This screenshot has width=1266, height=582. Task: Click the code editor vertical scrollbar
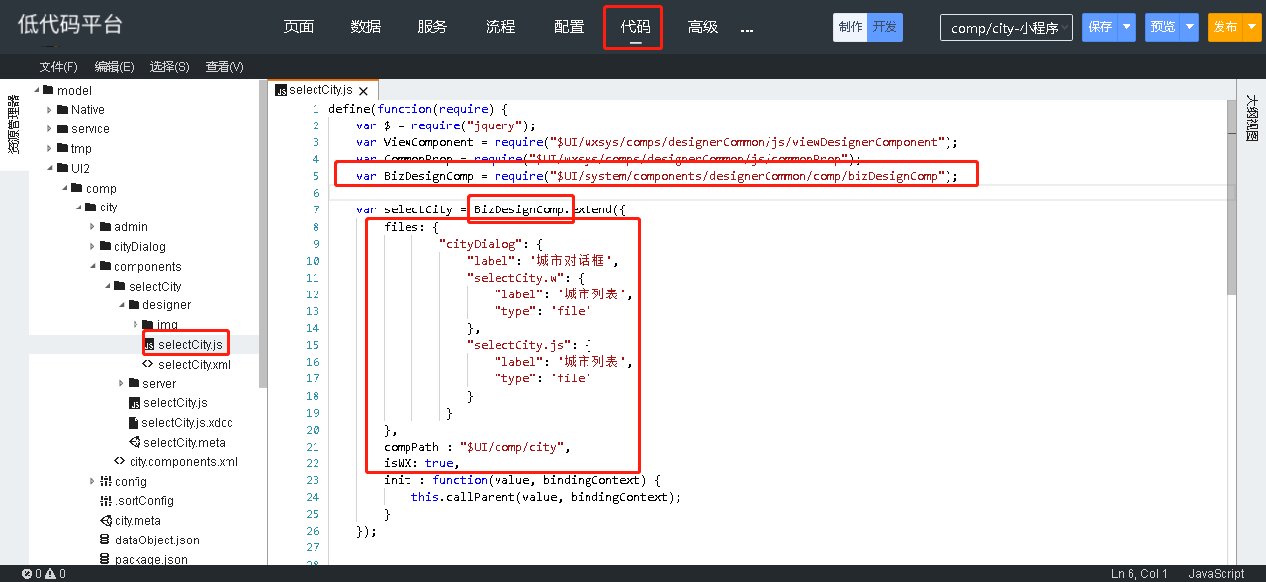click(1231, 198)
